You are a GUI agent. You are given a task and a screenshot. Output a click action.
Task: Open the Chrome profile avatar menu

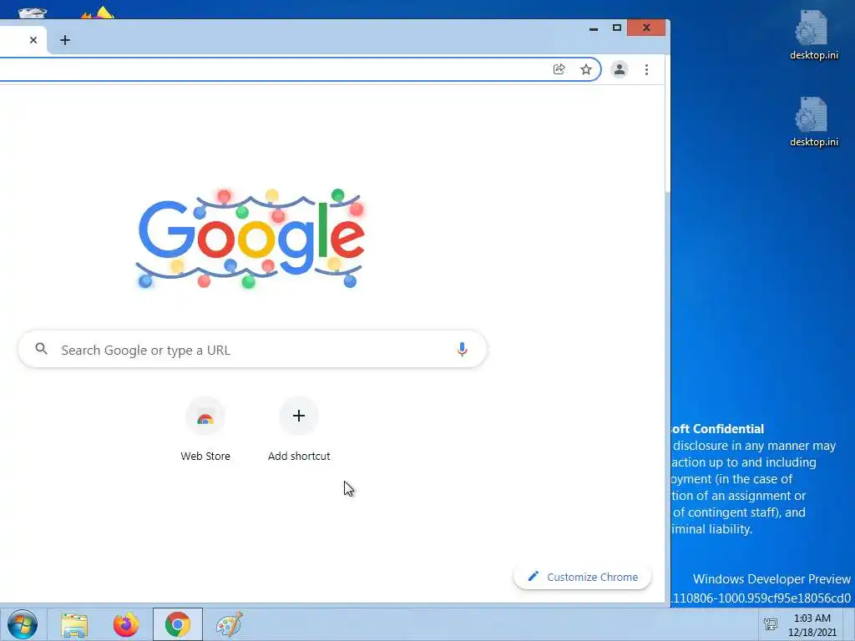(620, 69)
